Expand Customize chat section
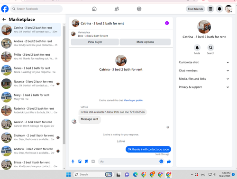 point(204,62)
